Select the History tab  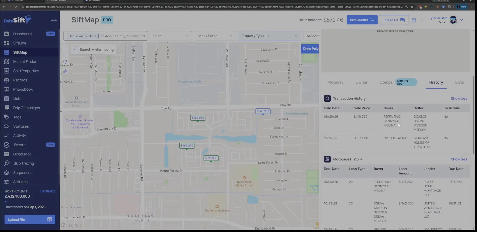[x=436, y=83]
